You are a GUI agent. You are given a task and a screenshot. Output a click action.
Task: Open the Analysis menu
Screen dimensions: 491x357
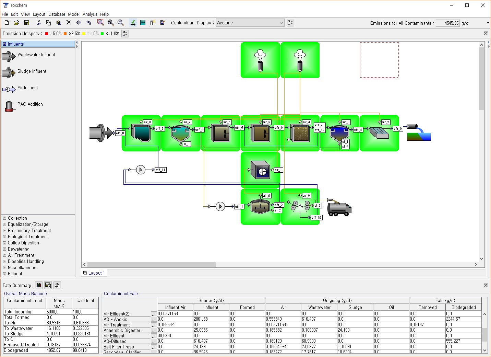point(90,14)
